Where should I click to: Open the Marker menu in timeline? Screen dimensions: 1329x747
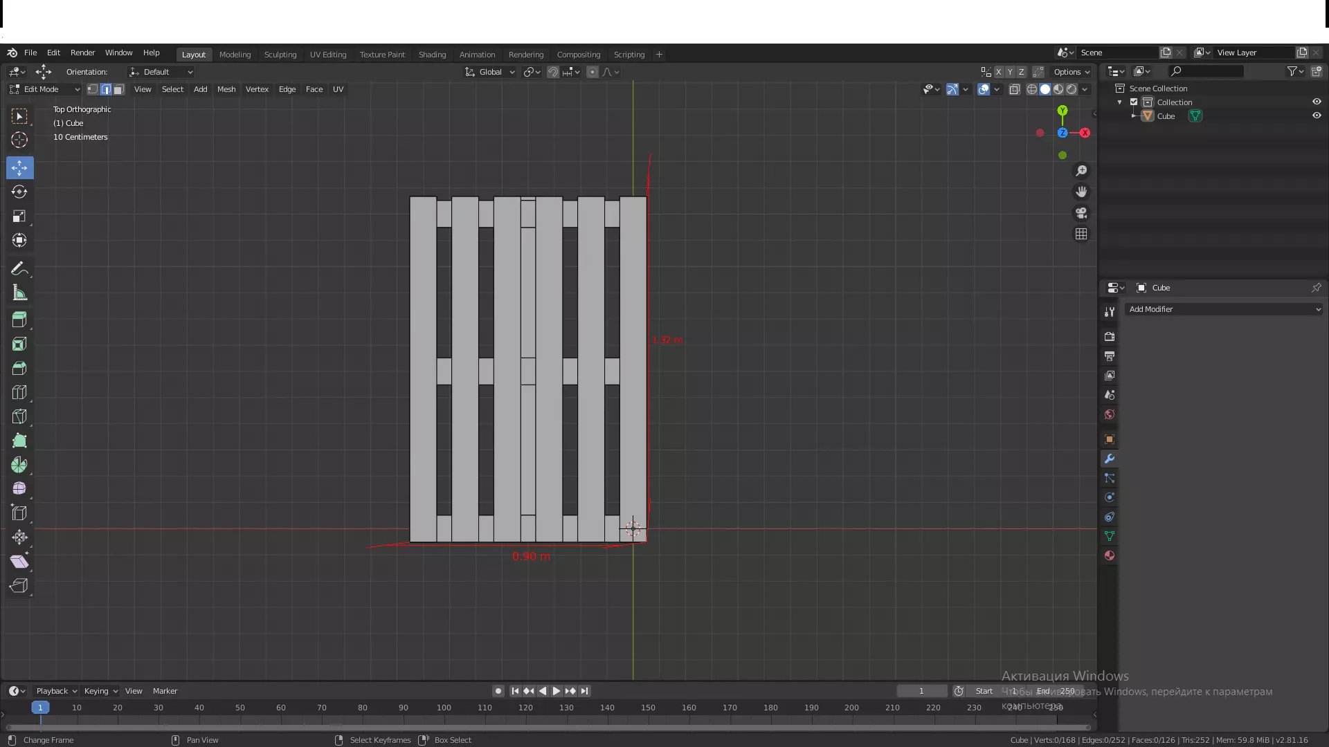(165, 691)
